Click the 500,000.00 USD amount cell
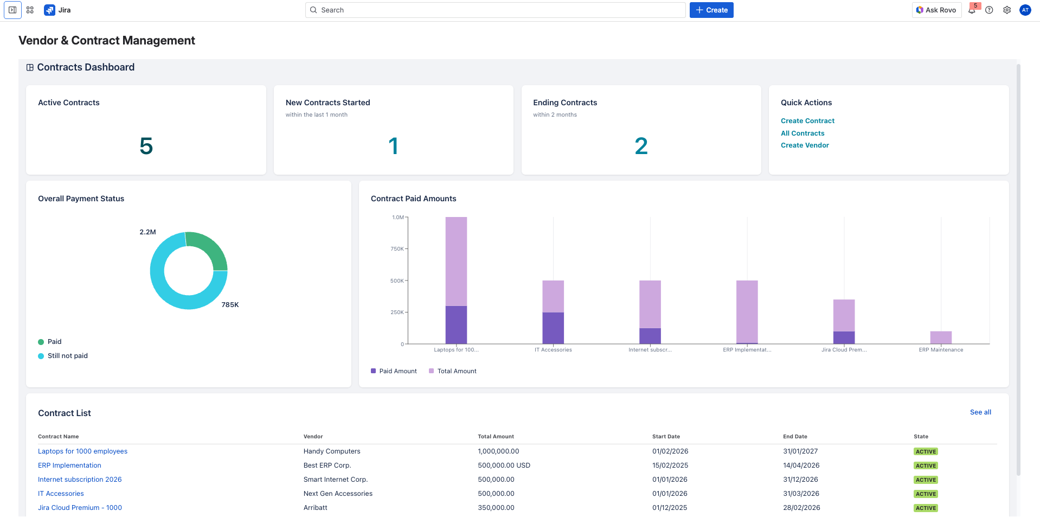Viewport: 1040px width, 517px height. pos(504,465)
